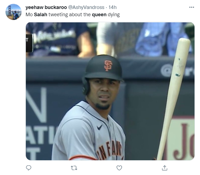200x175 pixels.
Task: Like the tweet with the heart icon
Action: tap(119, 168)
